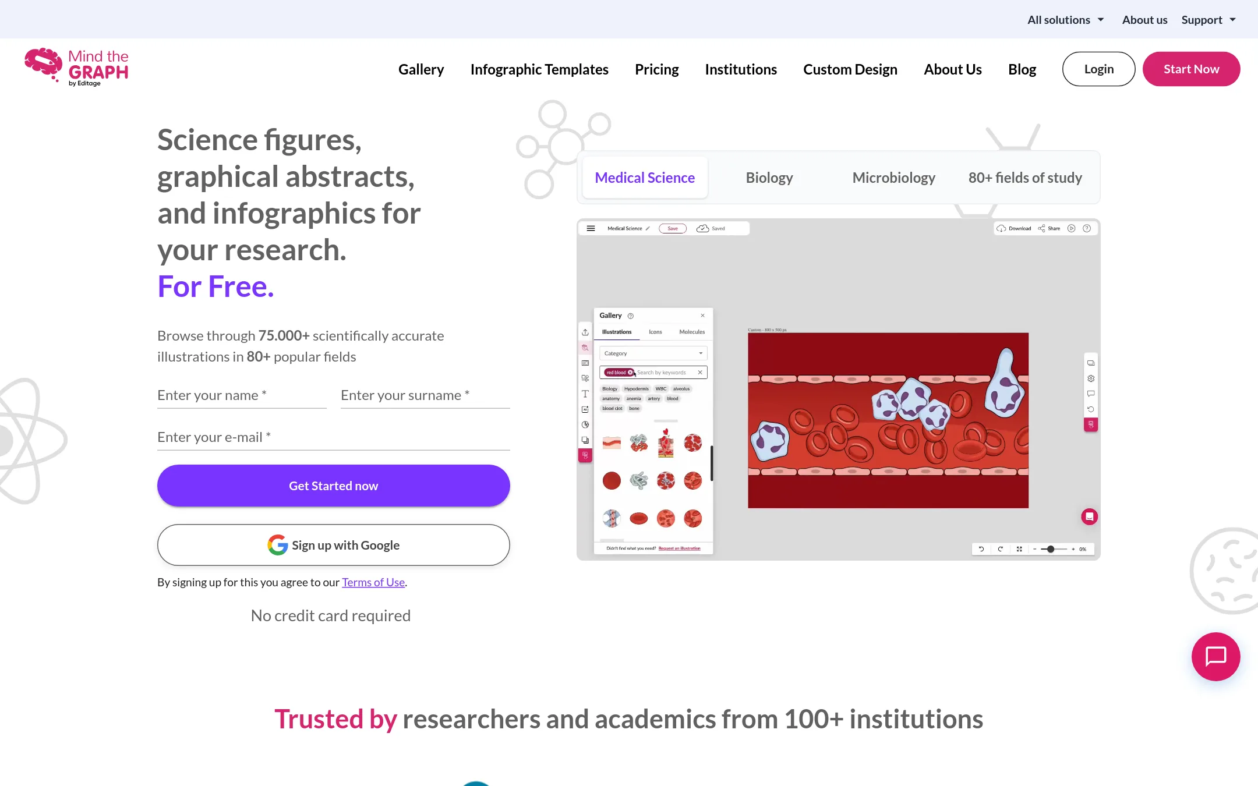Click the zoom slider handle
This screenshot has width=1258, height=786.
pyautogui.click(x=1051, y=549)
